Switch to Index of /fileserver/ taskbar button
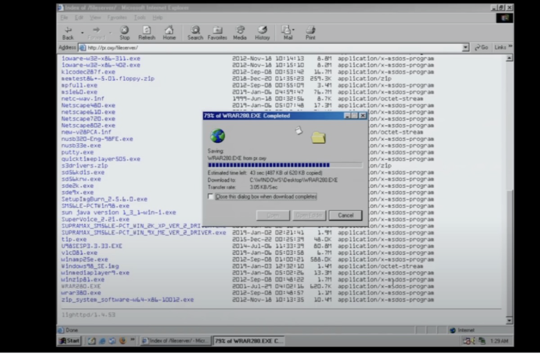The width and height of the screenshot is (540, 354). click(x=175, y=341)
